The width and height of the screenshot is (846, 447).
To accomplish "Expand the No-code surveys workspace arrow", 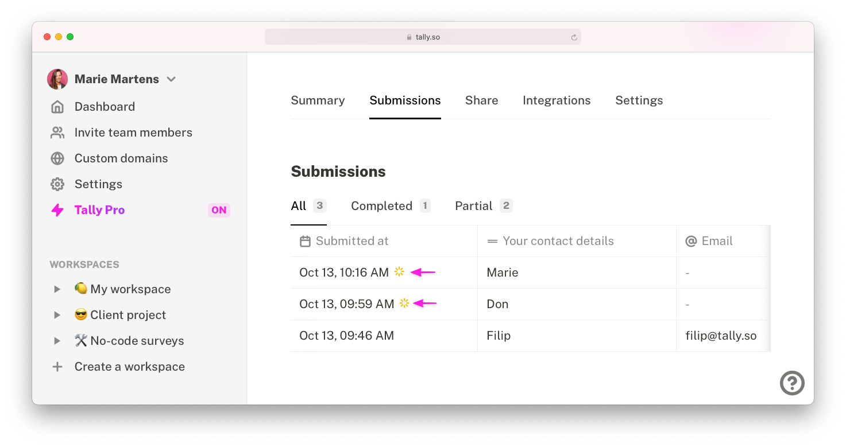I will click(57, 341).
